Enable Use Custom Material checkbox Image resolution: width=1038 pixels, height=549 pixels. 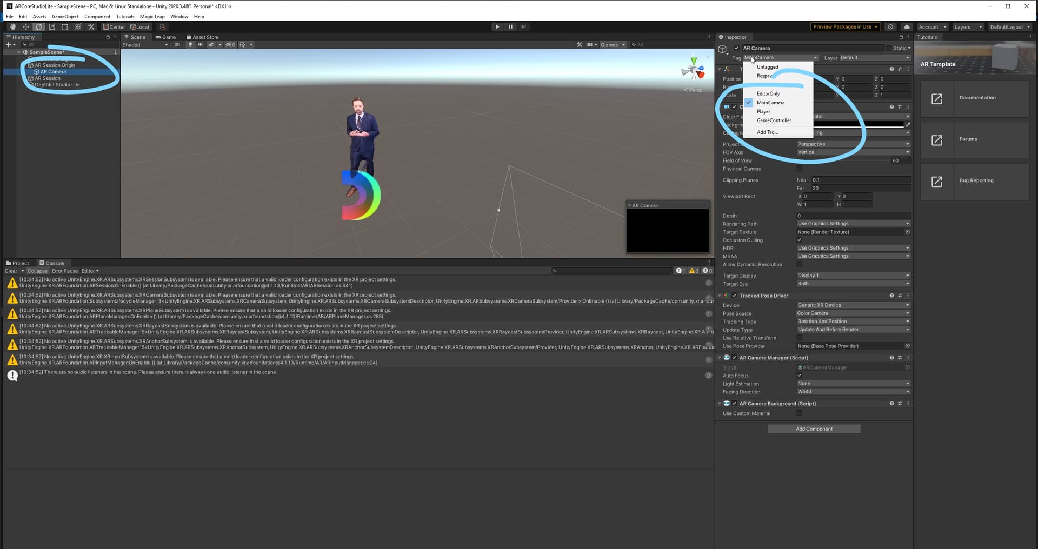[799, 413]
